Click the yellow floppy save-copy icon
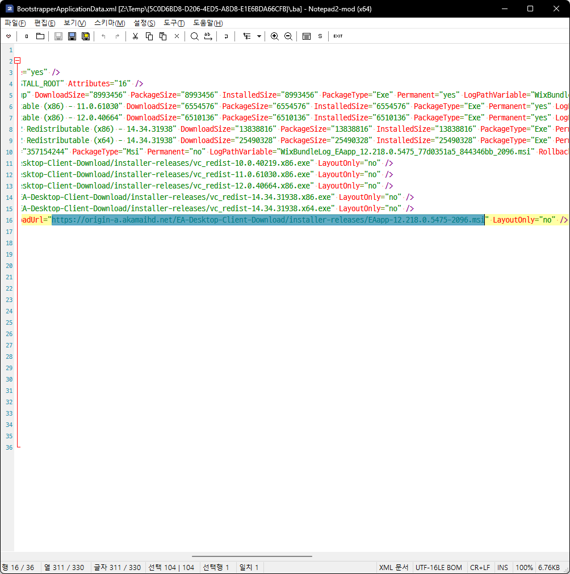Screen dimensions: 570x574 click(86, 36)
